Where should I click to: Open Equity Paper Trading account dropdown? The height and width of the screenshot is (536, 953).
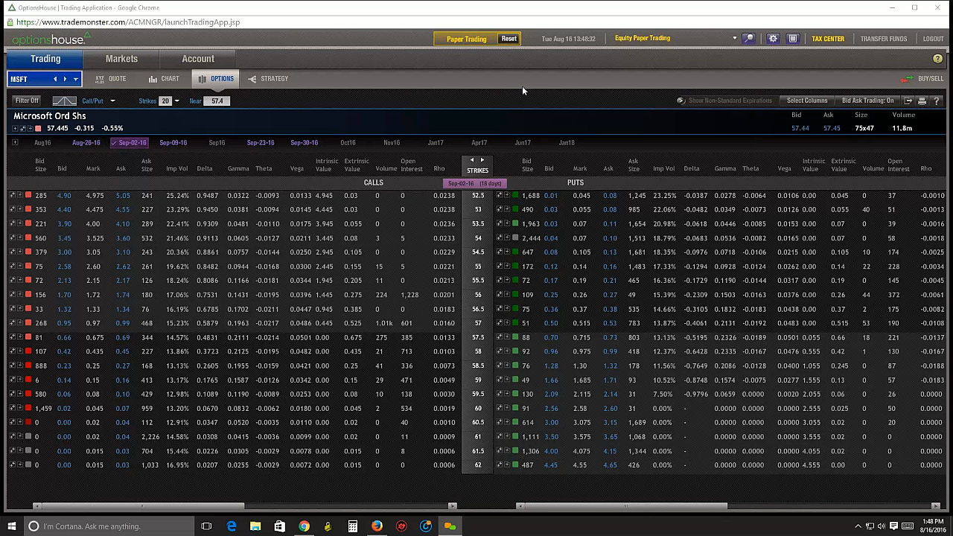coord(734,39)
